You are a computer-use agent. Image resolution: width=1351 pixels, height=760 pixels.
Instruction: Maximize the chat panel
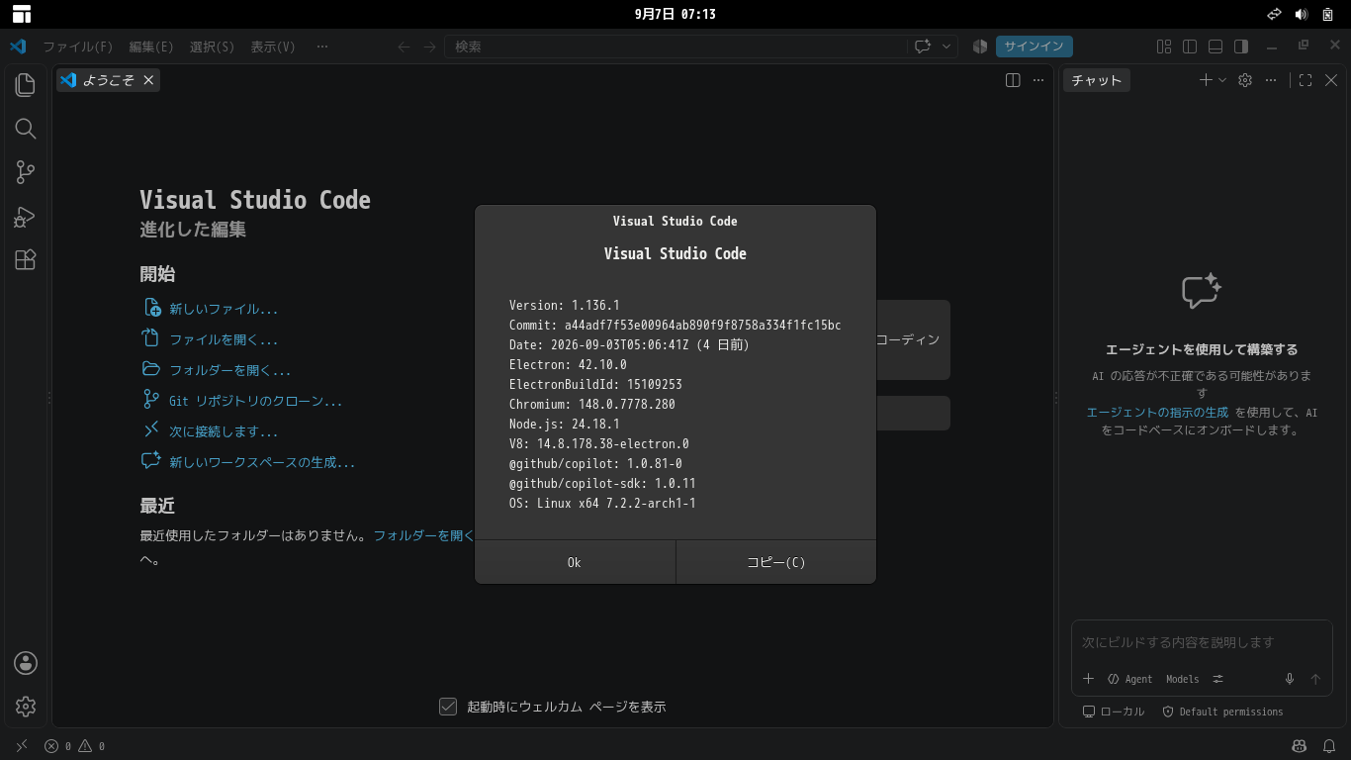click(x=1306, y=80)
